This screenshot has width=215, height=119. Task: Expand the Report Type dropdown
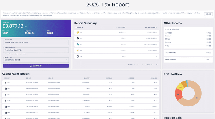pyautogui.click(x=36, y=60)
